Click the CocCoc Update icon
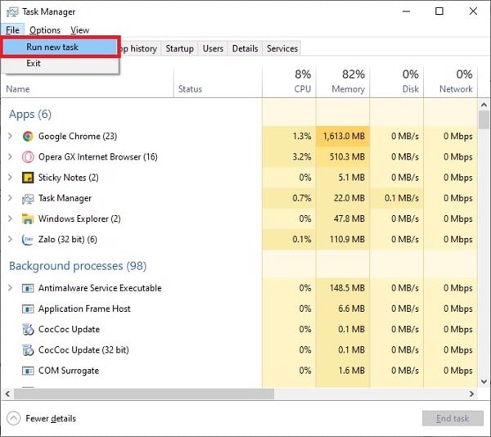491x437 pixels. tap(28, 329)
